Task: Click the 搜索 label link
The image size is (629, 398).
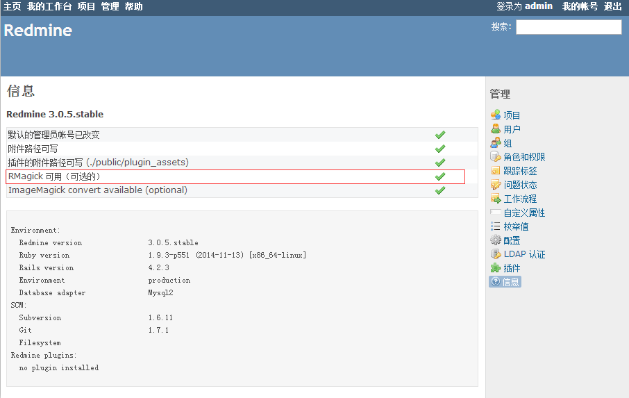Action: click(501, 27)
